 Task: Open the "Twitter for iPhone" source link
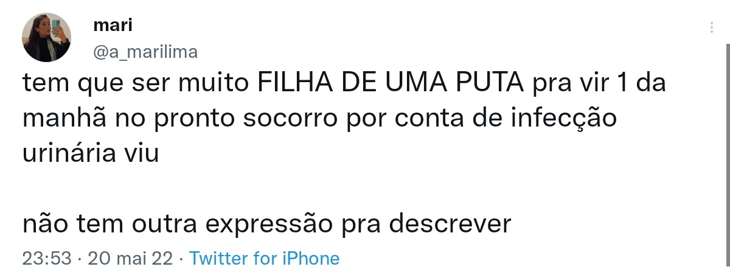(x=264, y=258)
